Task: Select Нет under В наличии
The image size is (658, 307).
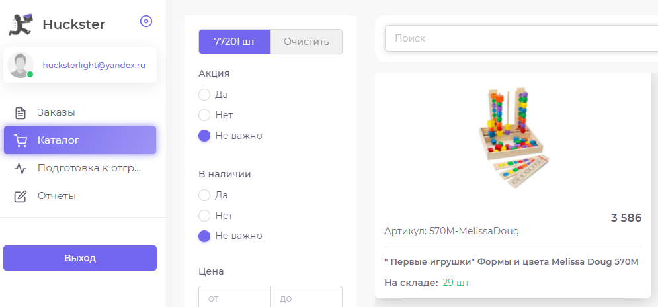Action: point(204,216)
